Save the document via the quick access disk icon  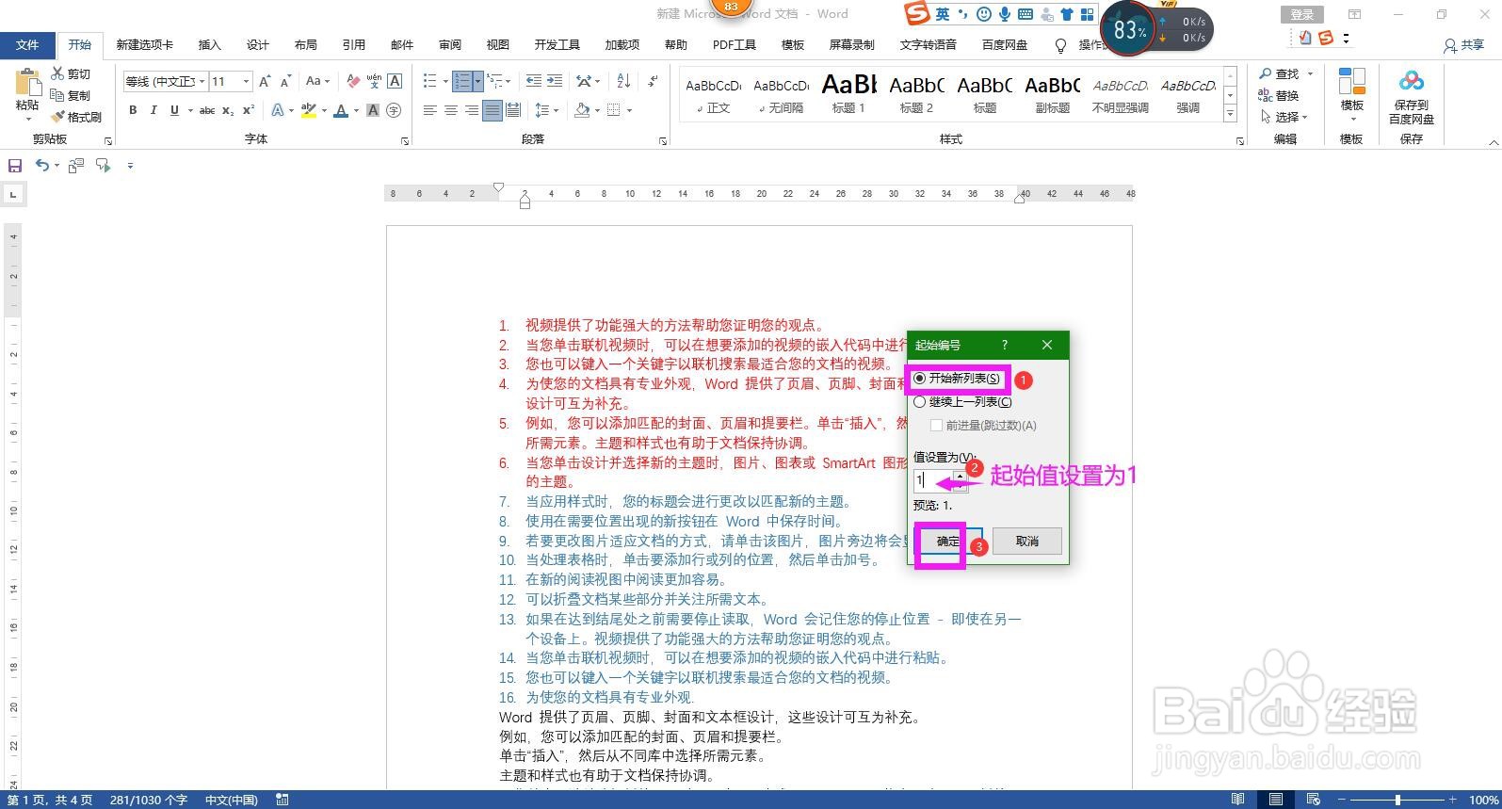tap(15, 166)
